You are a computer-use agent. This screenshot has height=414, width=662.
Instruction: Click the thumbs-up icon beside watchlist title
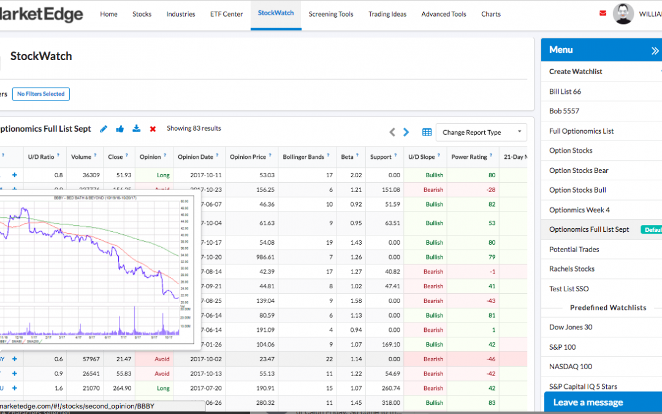tap(120, 129)
